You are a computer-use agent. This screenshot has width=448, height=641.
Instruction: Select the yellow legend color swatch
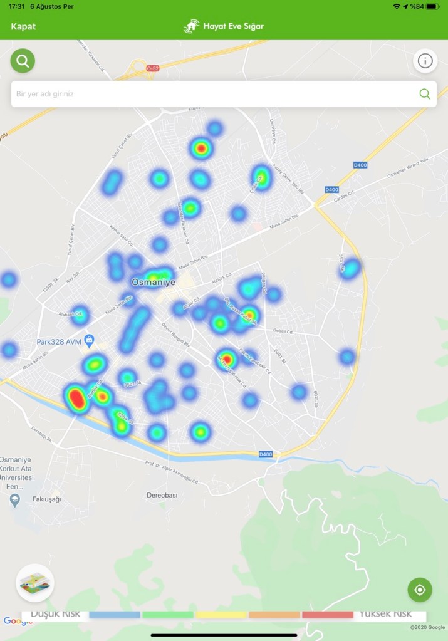pyautogui.click(x=221, y=615)
